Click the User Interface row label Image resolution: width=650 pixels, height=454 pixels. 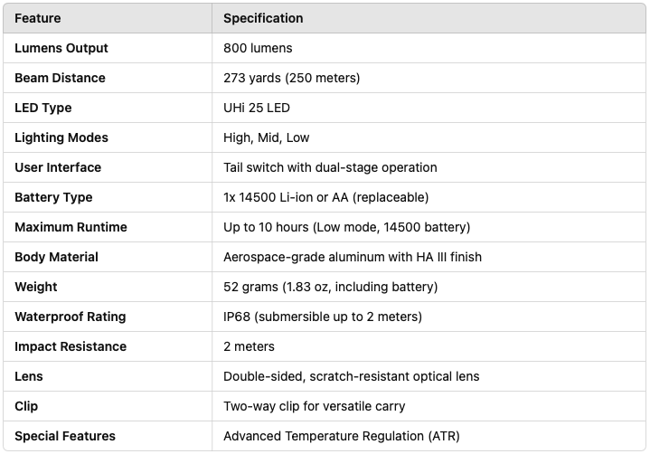tap(58, 167)
